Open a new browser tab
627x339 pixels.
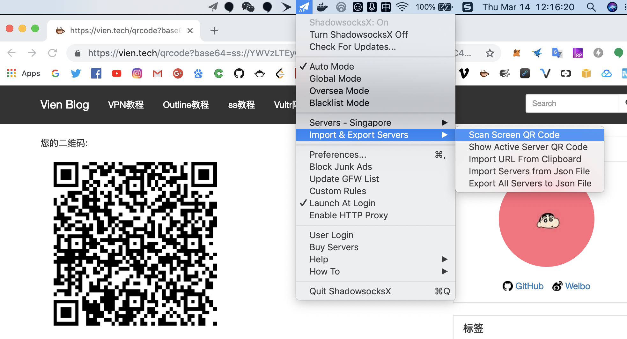tap(214, 31)
